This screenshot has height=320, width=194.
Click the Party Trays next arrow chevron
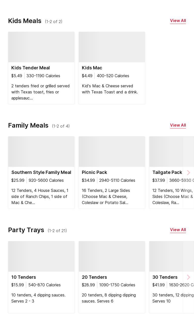pos(188,277)
